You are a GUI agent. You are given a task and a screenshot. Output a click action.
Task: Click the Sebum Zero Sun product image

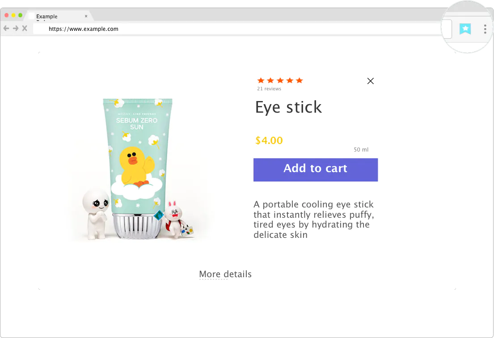[x=137, y=169]
